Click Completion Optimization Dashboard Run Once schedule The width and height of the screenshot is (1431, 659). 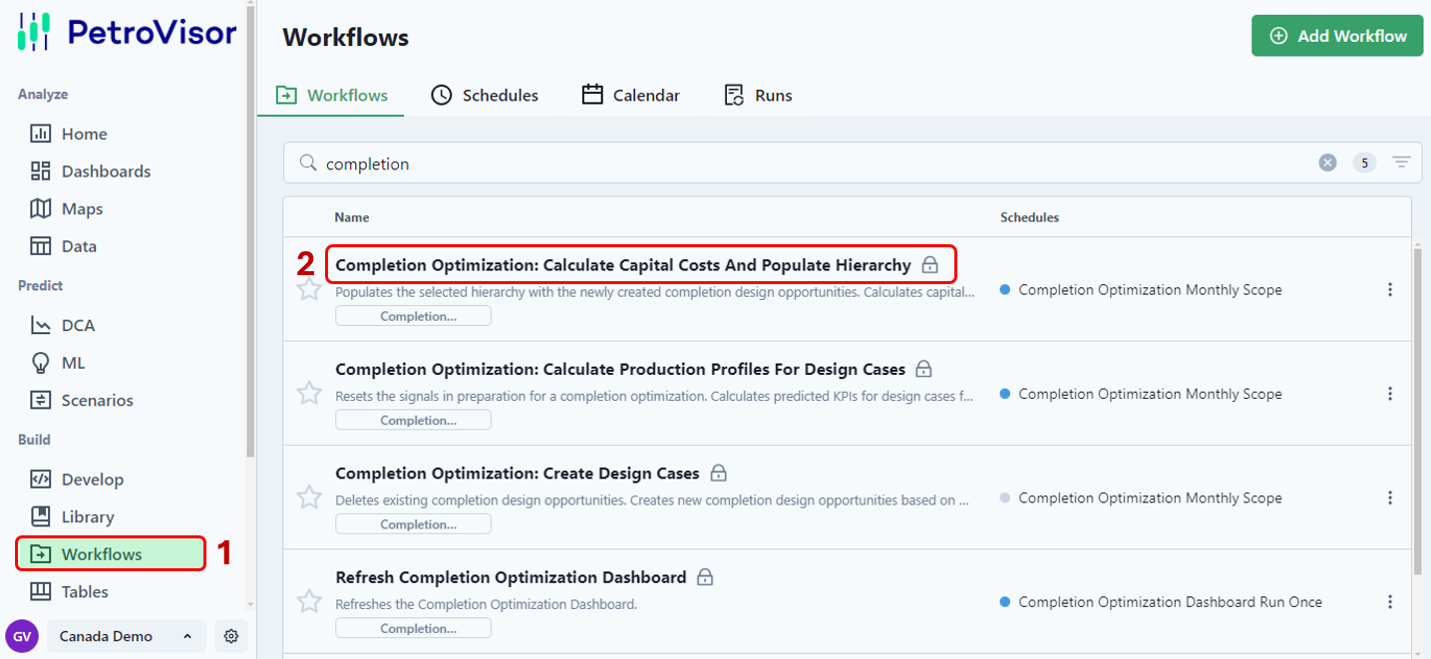coord(1170,602)
